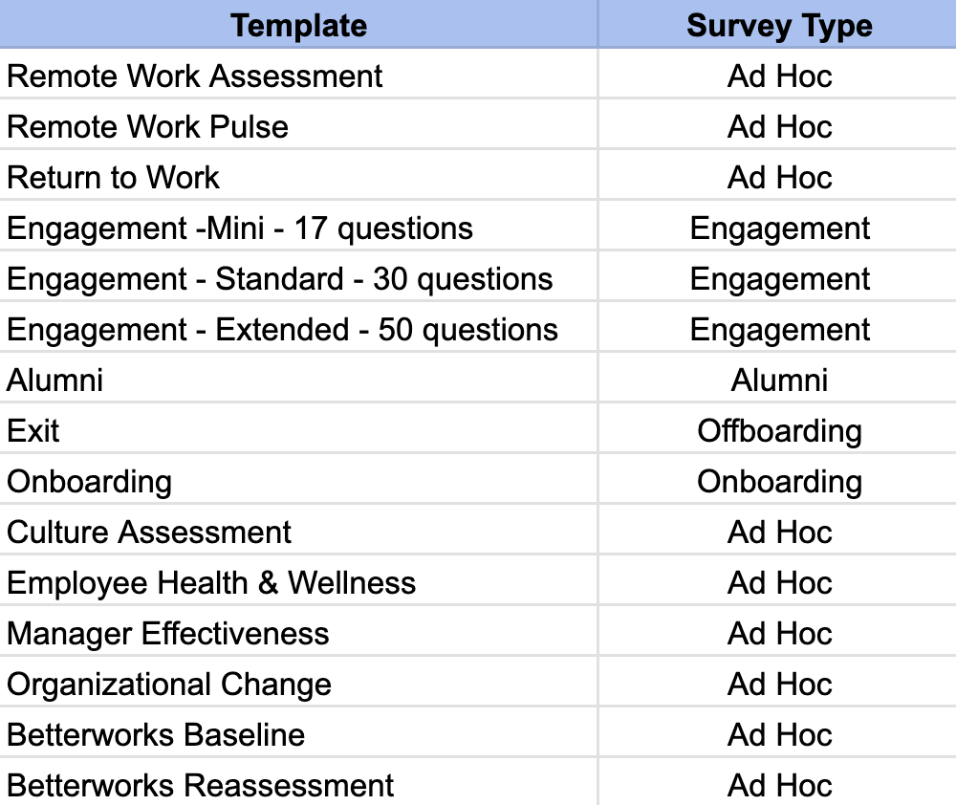
Task: Select the Template column header
Action: point(298,25)
